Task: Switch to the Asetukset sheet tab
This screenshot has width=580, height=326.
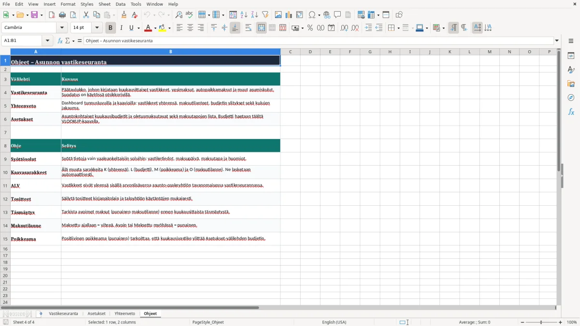Action: 97,314
